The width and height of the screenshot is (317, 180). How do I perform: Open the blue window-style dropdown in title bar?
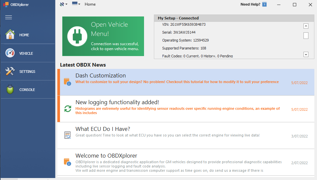[76, 4]
